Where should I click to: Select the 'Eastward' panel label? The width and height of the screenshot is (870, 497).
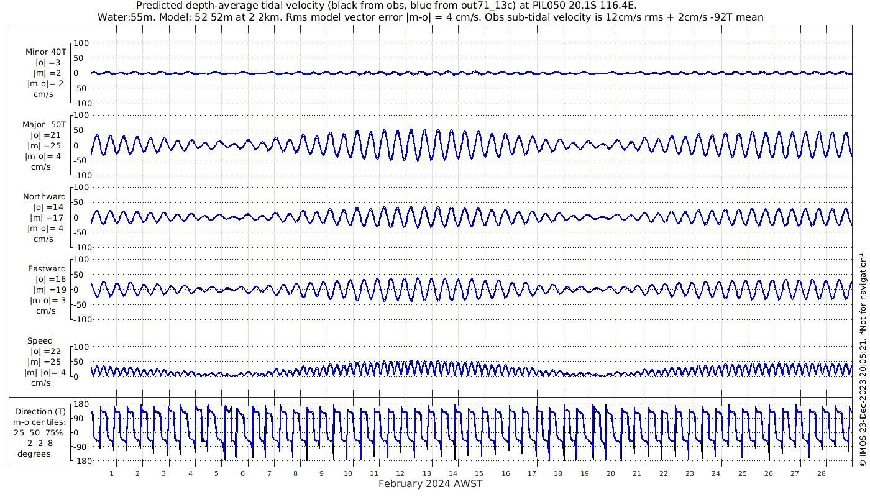(x=47, y=269)
